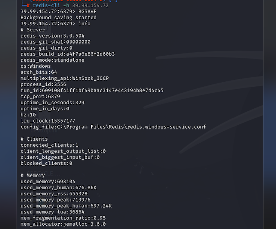Click the used_memory_human:676.86K line

[x=59, y=188]
